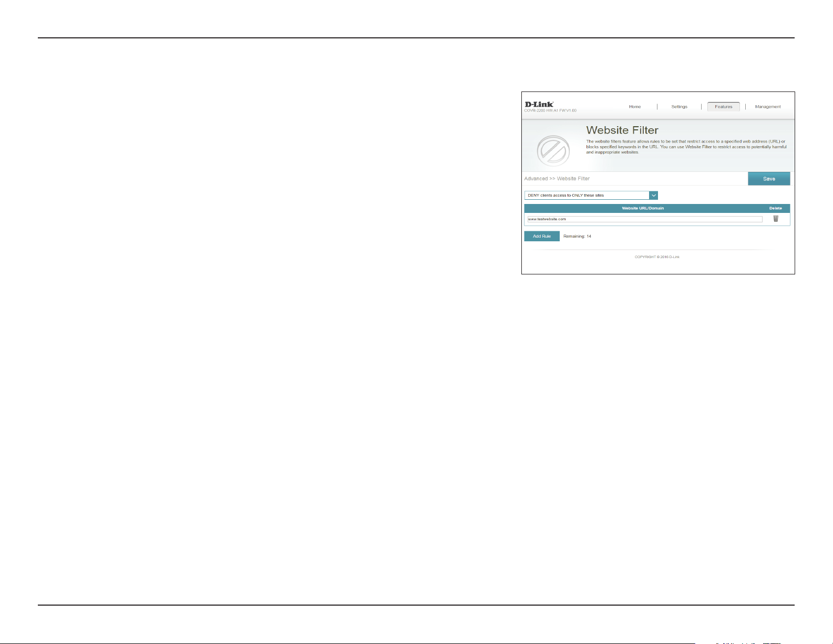
Task: Click the Delete column header
Action: click(776, 208)
